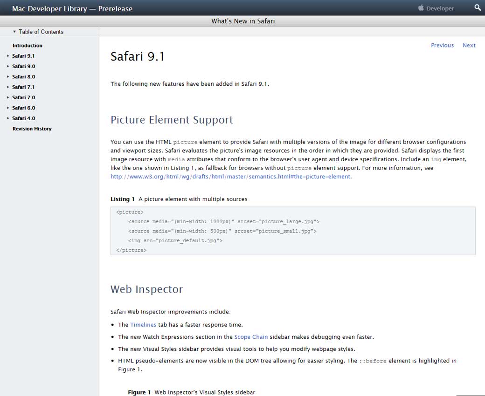Open the Revision History entry
485x396 pixels.
pyautogui.click(x=32, y=129)
